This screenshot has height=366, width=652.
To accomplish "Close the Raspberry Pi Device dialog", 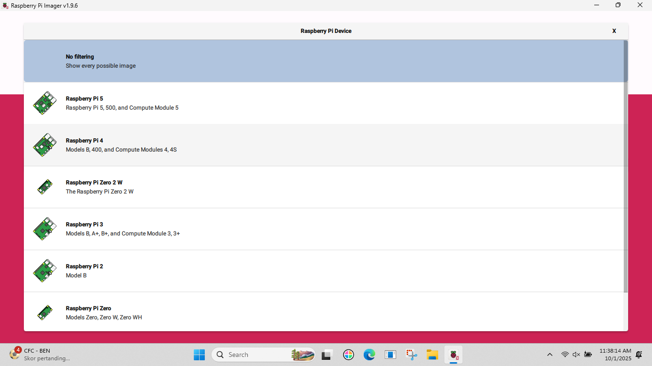I will pos(614,31).
